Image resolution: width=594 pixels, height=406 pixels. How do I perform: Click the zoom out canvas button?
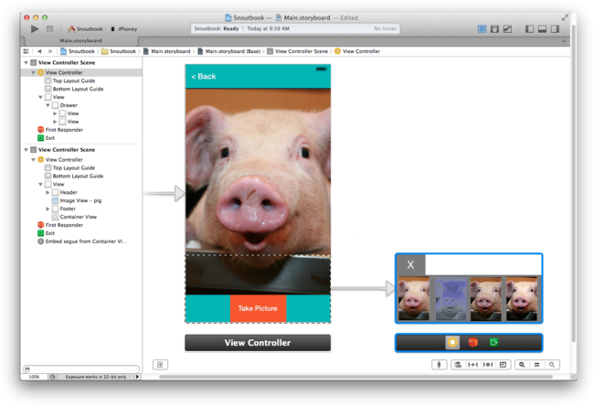click(x=521, y=365)
